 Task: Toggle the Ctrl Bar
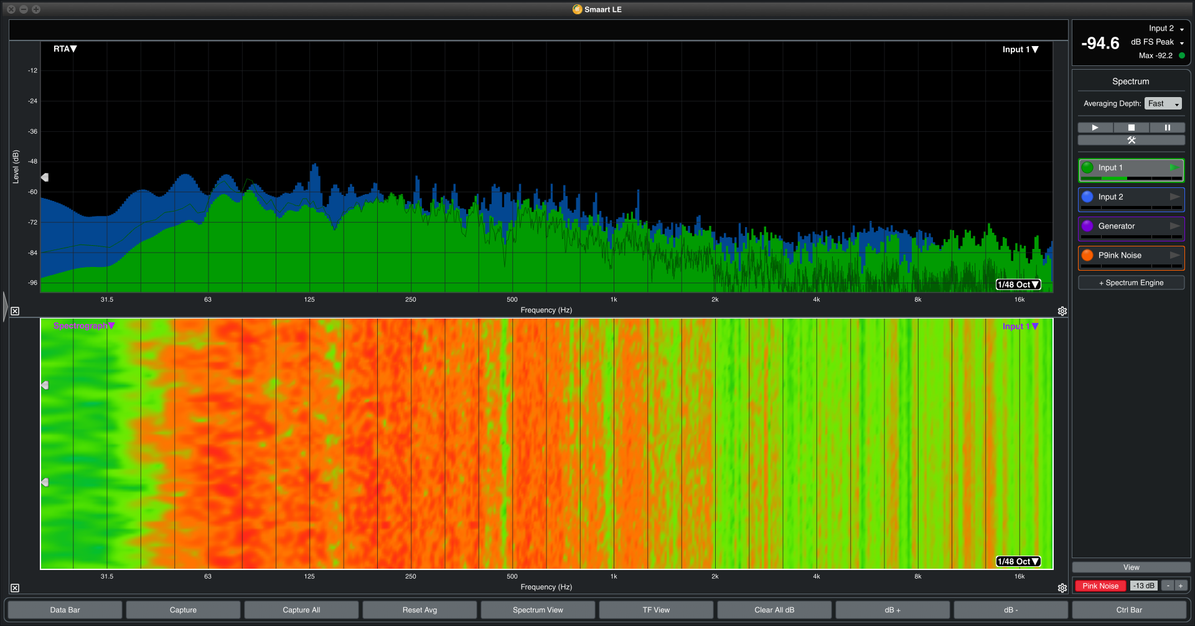point(1129,610)
